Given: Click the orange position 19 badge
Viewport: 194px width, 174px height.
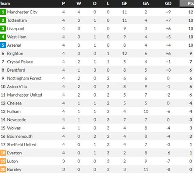Looking at the screenshot, I should tap(3, 161).
